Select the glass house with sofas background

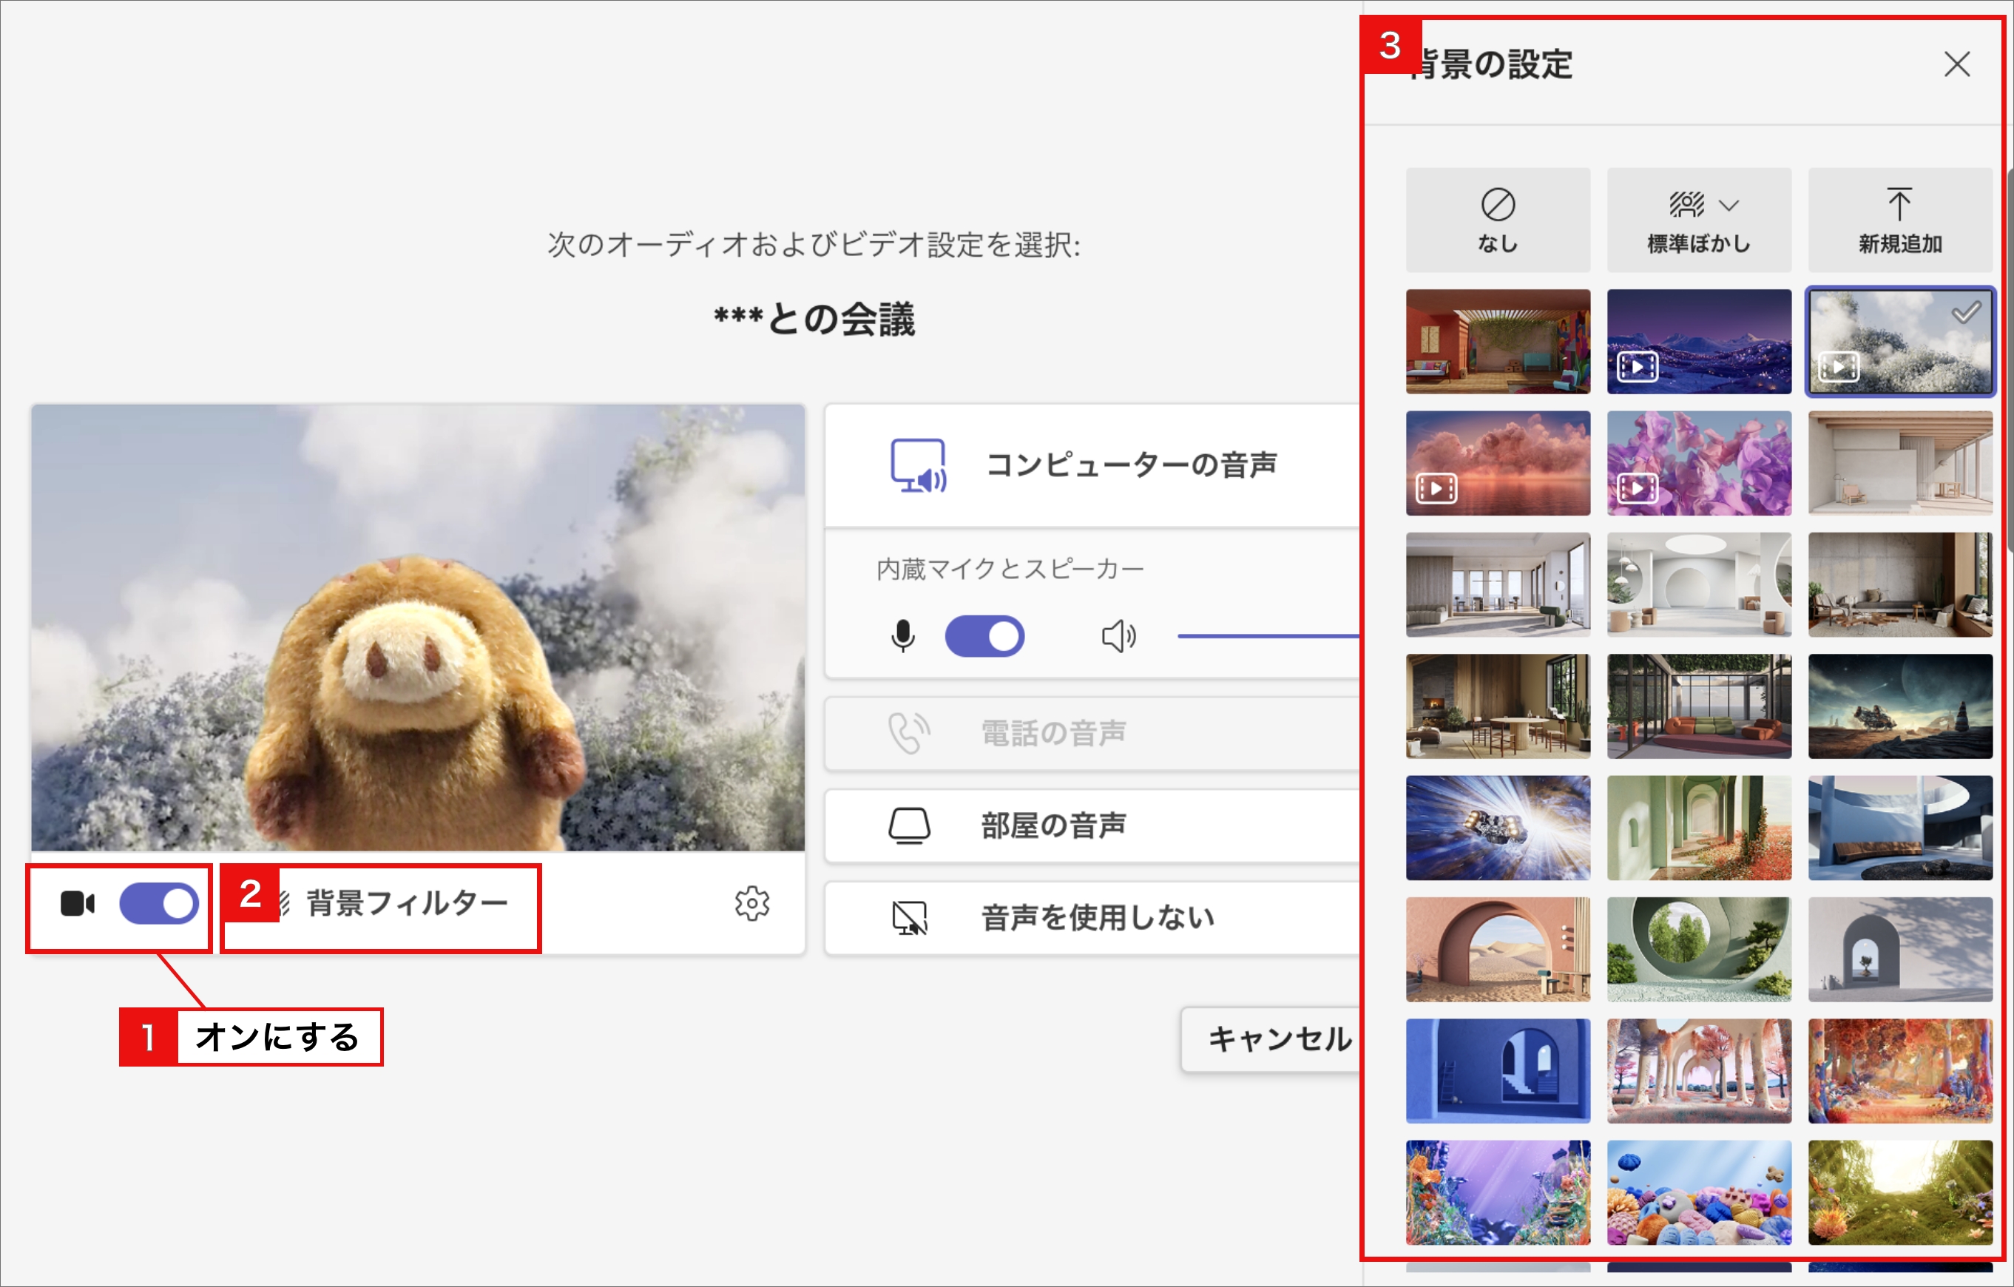tap(1699, 706)
